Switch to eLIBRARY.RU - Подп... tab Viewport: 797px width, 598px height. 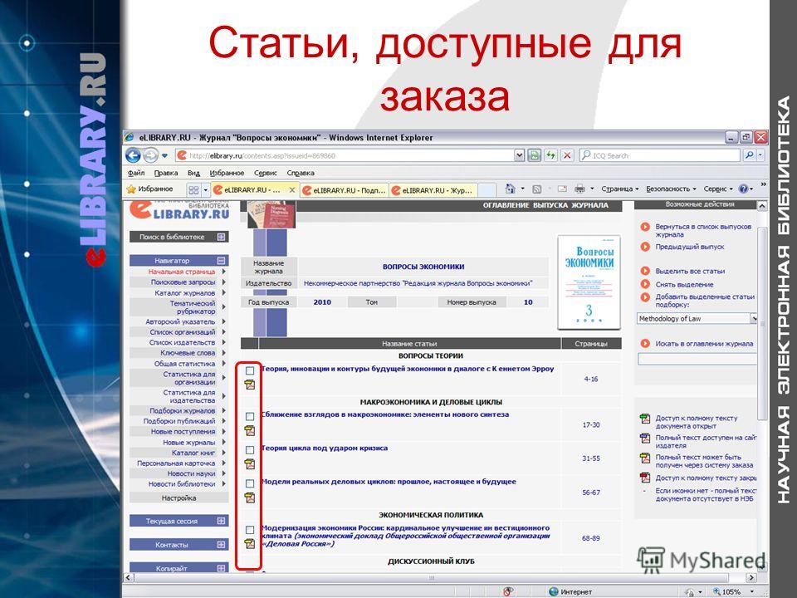[344, 189]
